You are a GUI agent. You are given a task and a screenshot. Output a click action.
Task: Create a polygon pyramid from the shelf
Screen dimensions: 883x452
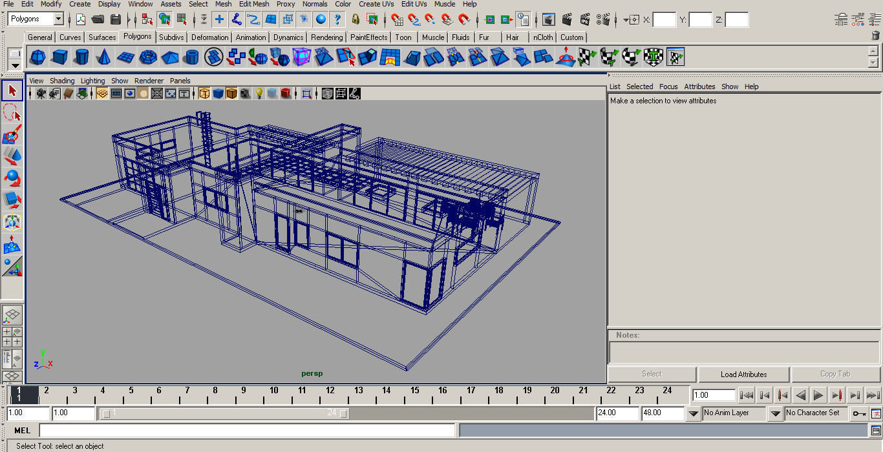(x=170, y=57)
